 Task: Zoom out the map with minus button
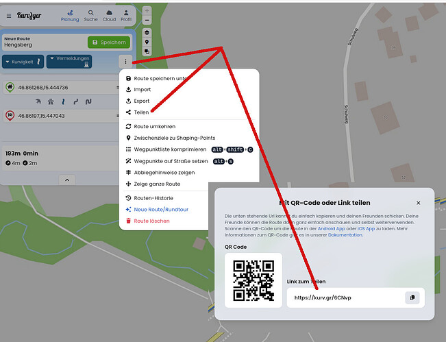(x=147, y=21)
